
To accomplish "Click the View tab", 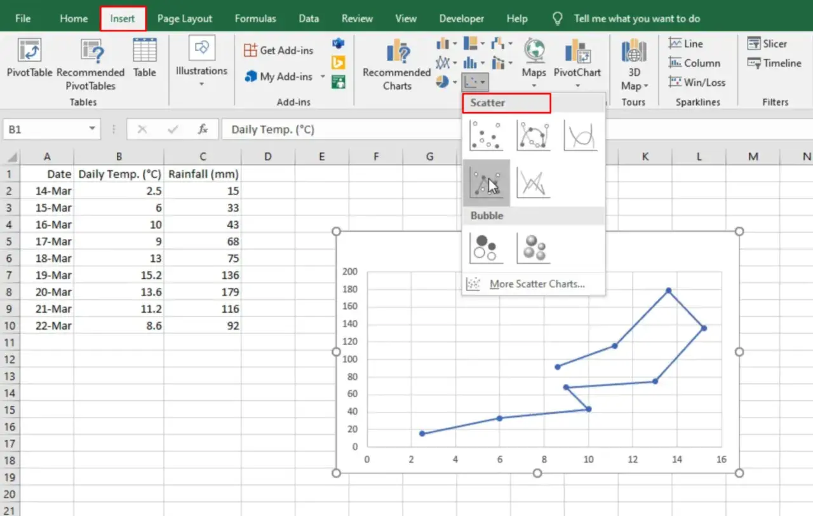I will pos(406,18).
